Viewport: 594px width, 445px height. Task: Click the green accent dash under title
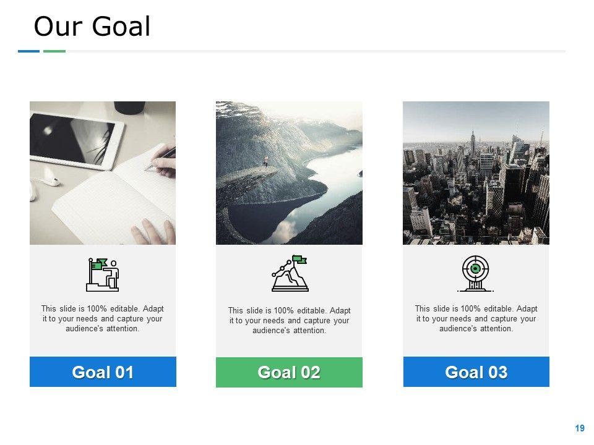pyautogui.click(x=54, y=51)
